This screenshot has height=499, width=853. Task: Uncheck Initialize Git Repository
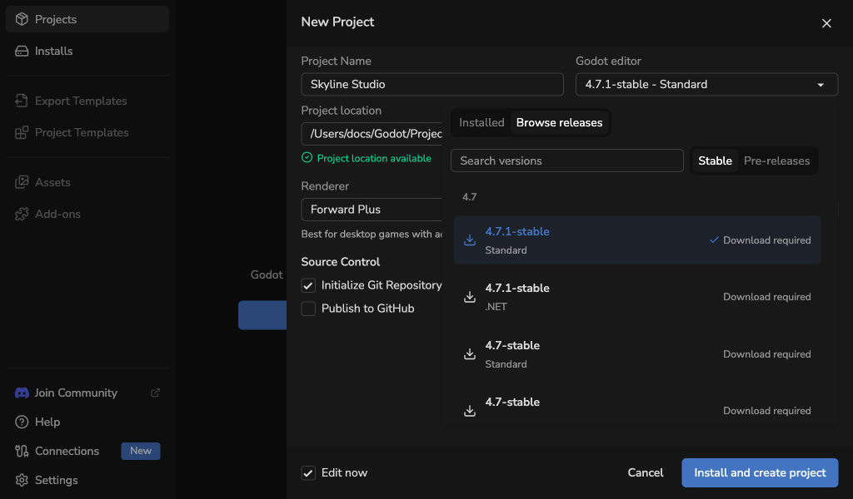coord(308,285)
